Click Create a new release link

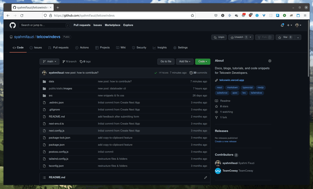click(x=225, y=141)
